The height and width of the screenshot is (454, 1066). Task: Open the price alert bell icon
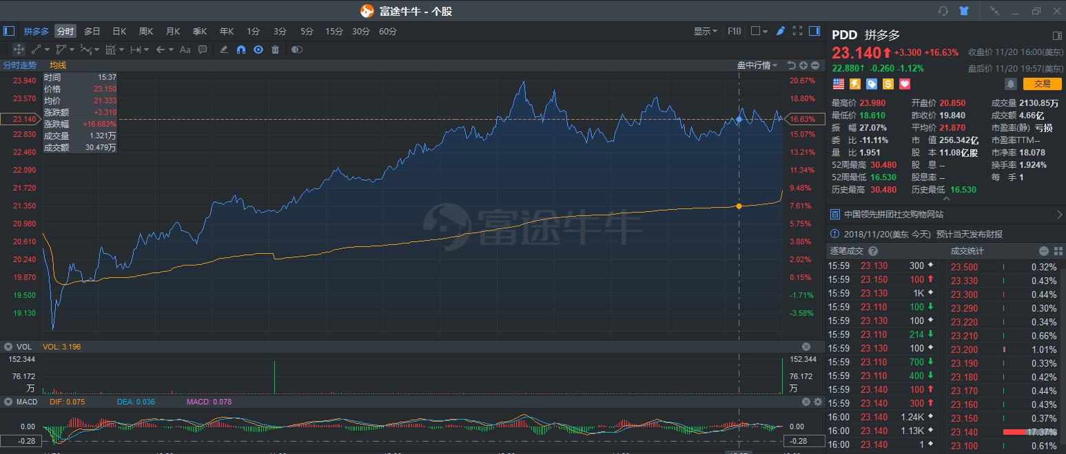[1011, 84]
